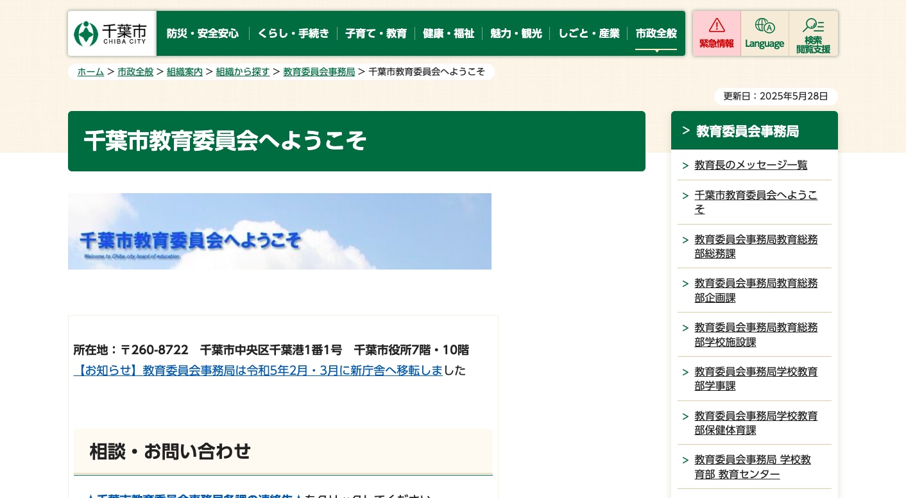Open the 学校教育部学事課 sidebar link
Screen dimensions: 906x498
[x=756, y=379]
